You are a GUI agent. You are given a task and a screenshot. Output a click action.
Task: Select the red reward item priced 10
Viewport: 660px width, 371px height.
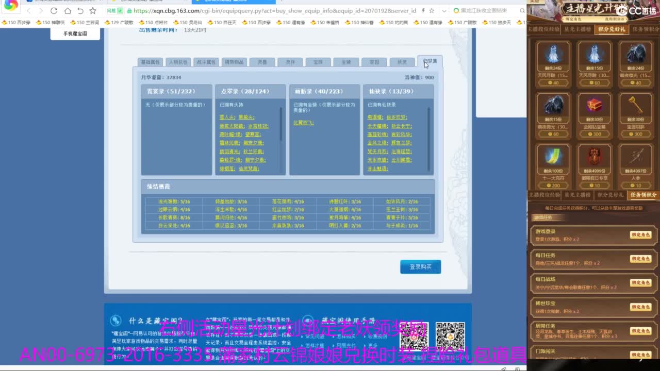point(595,166)
